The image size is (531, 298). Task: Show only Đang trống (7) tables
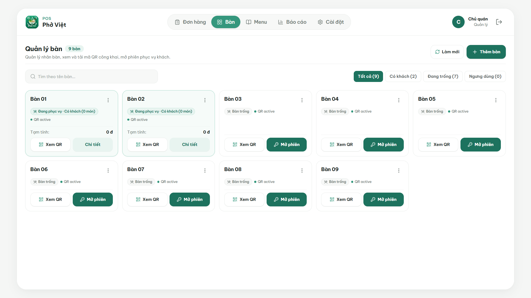pos(443,76)
